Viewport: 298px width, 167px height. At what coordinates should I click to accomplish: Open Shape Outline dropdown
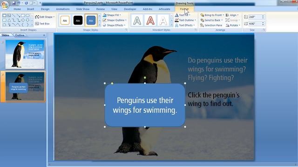(115, 20)
